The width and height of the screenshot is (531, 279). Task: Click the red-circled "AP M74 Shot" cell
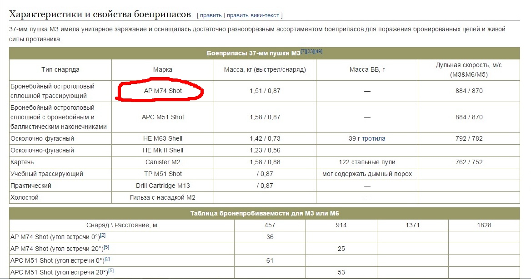click(163, 91)
